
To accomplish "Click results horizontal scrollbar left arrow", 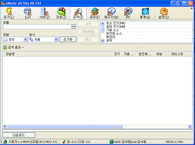I will [x=5, y=126].
